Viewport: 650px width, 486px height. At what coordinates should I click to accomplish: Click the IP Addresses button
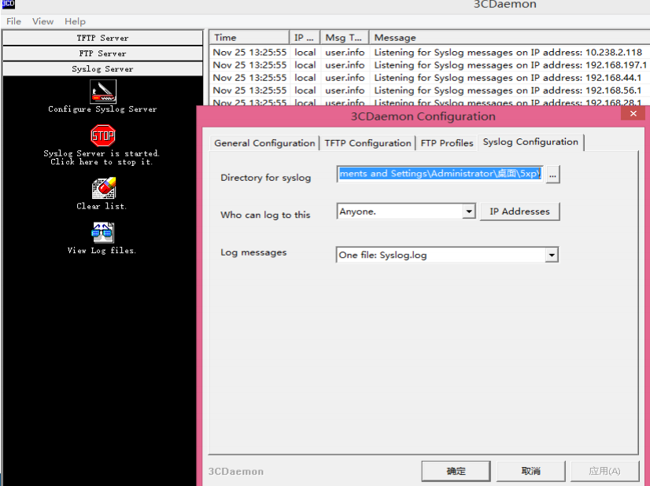pos(520,212)
